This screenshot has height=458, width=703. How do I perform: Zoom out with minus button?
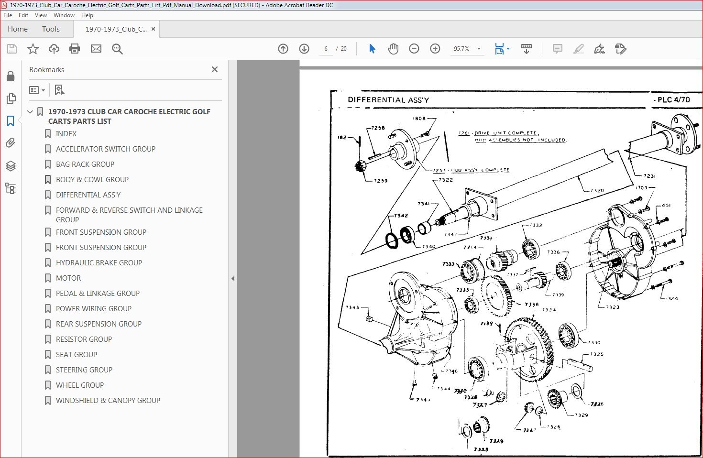(414, 49)
